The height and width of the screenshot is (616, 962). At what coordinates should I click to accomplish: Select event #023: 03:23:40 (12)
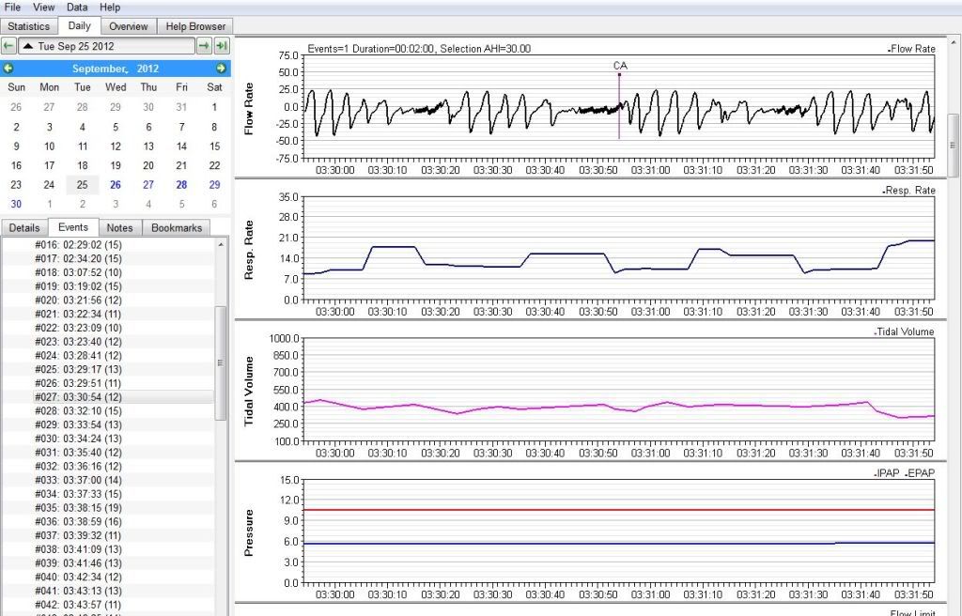pyautogui.click(x=79, y=342)
